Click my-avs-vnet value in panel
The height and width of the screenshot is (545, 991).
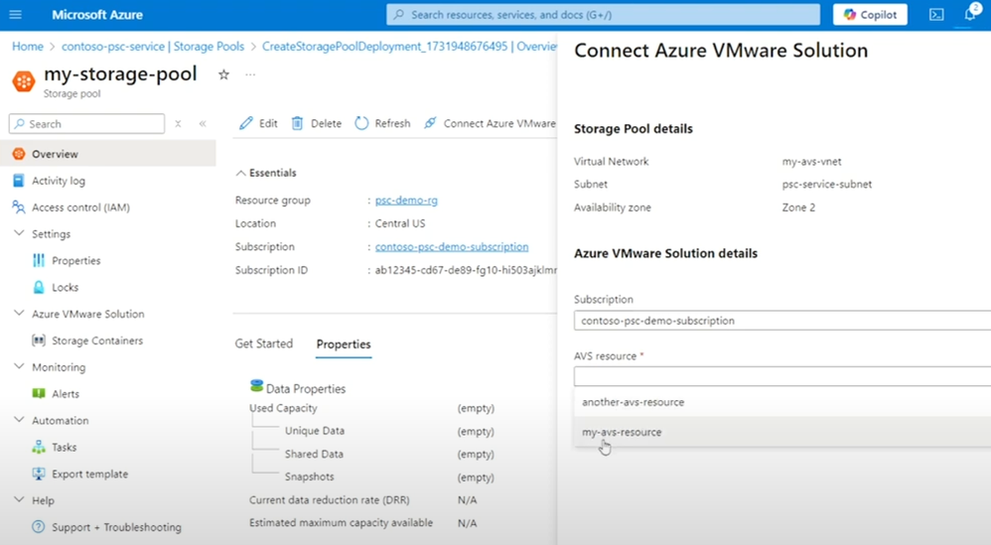pyautogui.click(x=811, y=162)
